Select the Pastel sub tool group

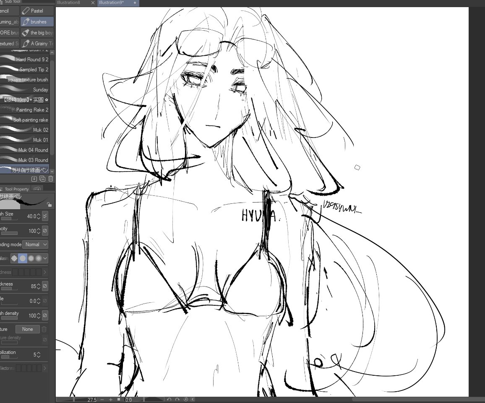[x=37, y=11]
